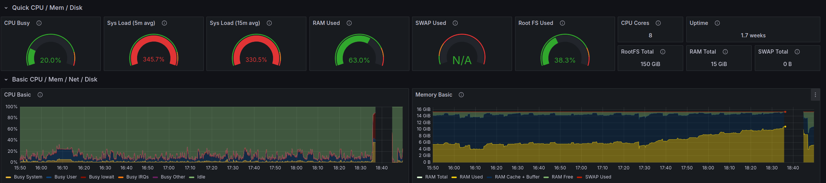Click info icon next to CPU Busy
This screenshot has width=826, height=183.
pyautogui.click(x=39, y=23)
